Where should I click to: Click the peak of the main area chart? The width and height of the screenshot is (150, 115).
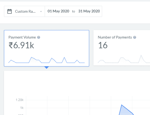click(x=122, y=105)
